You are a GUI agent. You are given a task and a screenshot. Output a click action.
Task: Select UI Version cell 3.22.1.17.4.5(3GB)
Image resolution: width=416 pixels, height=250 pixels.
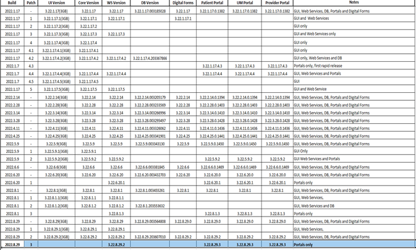[56, 81]
